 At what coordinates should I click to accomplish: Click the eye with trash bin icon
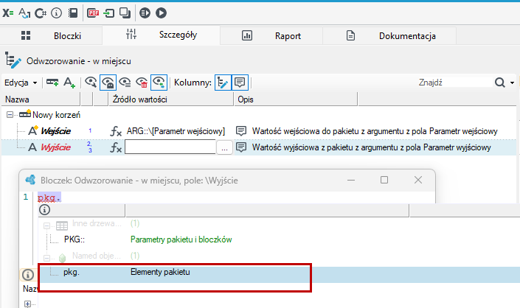[142, 82]
